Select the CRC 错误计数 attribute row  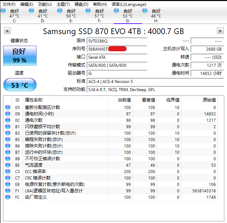click(x=111, y=178)
